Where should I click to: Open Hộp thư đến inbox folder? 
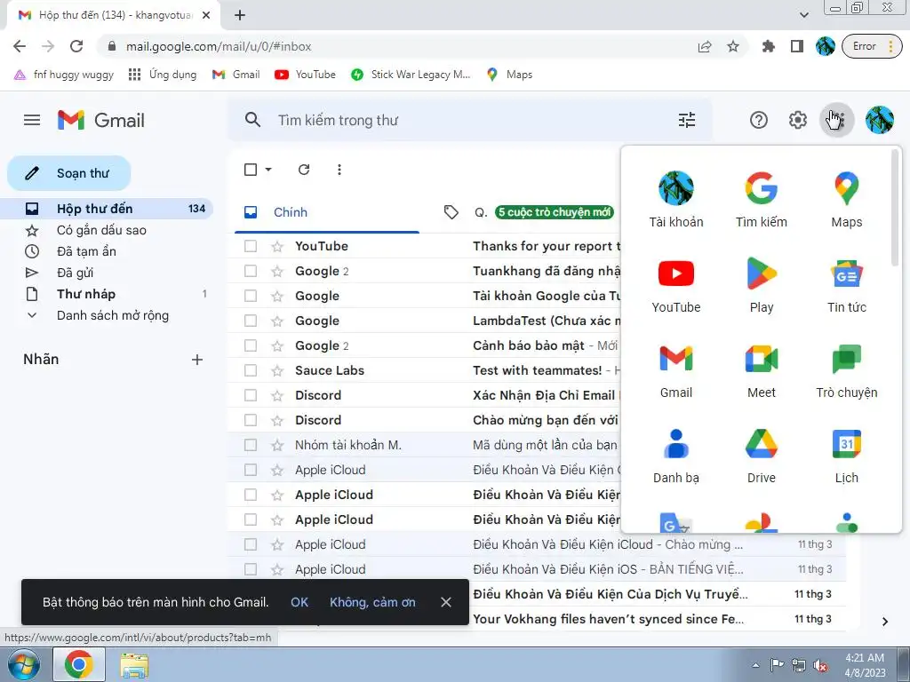[108, 209]
